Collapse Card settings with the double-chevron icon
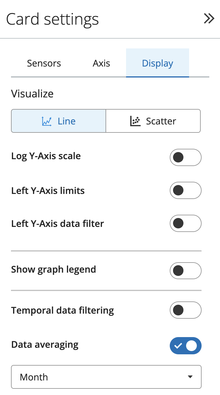220x395 pixels. tap(209, 18)
